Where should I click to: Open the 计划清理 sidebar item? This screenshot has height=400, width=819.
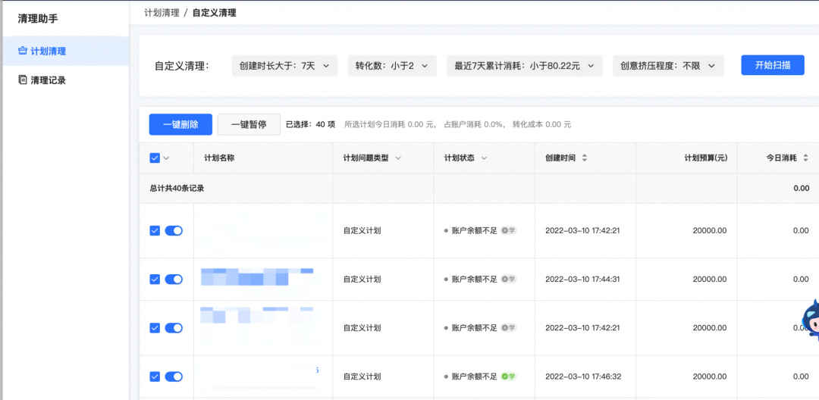64,51
